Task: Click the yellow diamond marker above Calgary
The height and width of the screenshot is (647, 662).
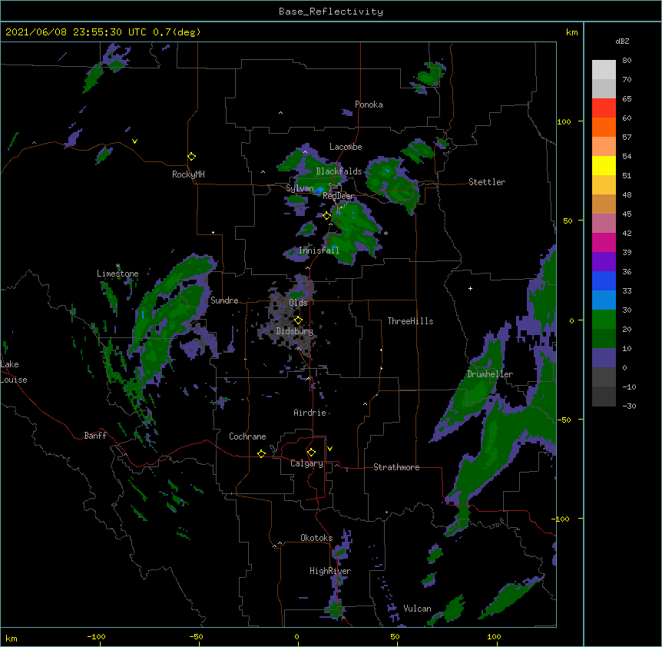Action: pos(311,453)
